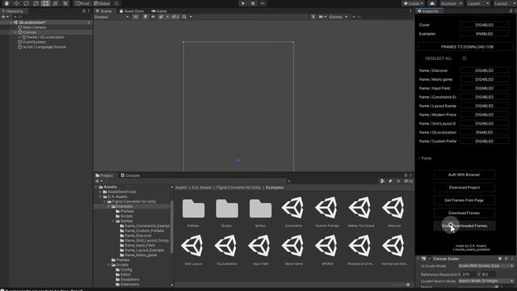Open Project create plus menu
The width and height of the screenshot is (517, 291).
(99, 181)
